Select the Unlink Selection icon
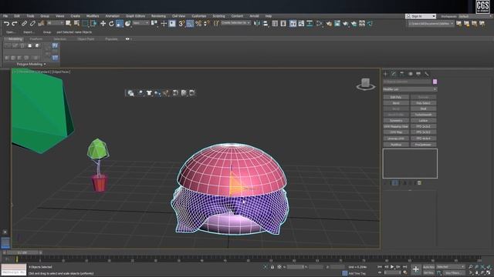The width and height of the screenshot is (494, 277). pos(32,24)
